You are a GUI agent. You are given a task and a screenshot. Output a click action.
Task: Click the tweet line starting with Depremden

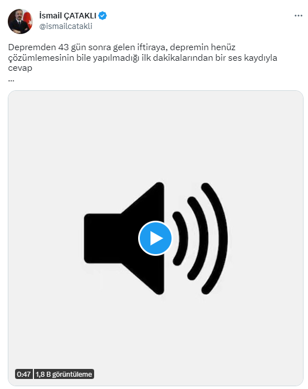(x=122, y=47)
